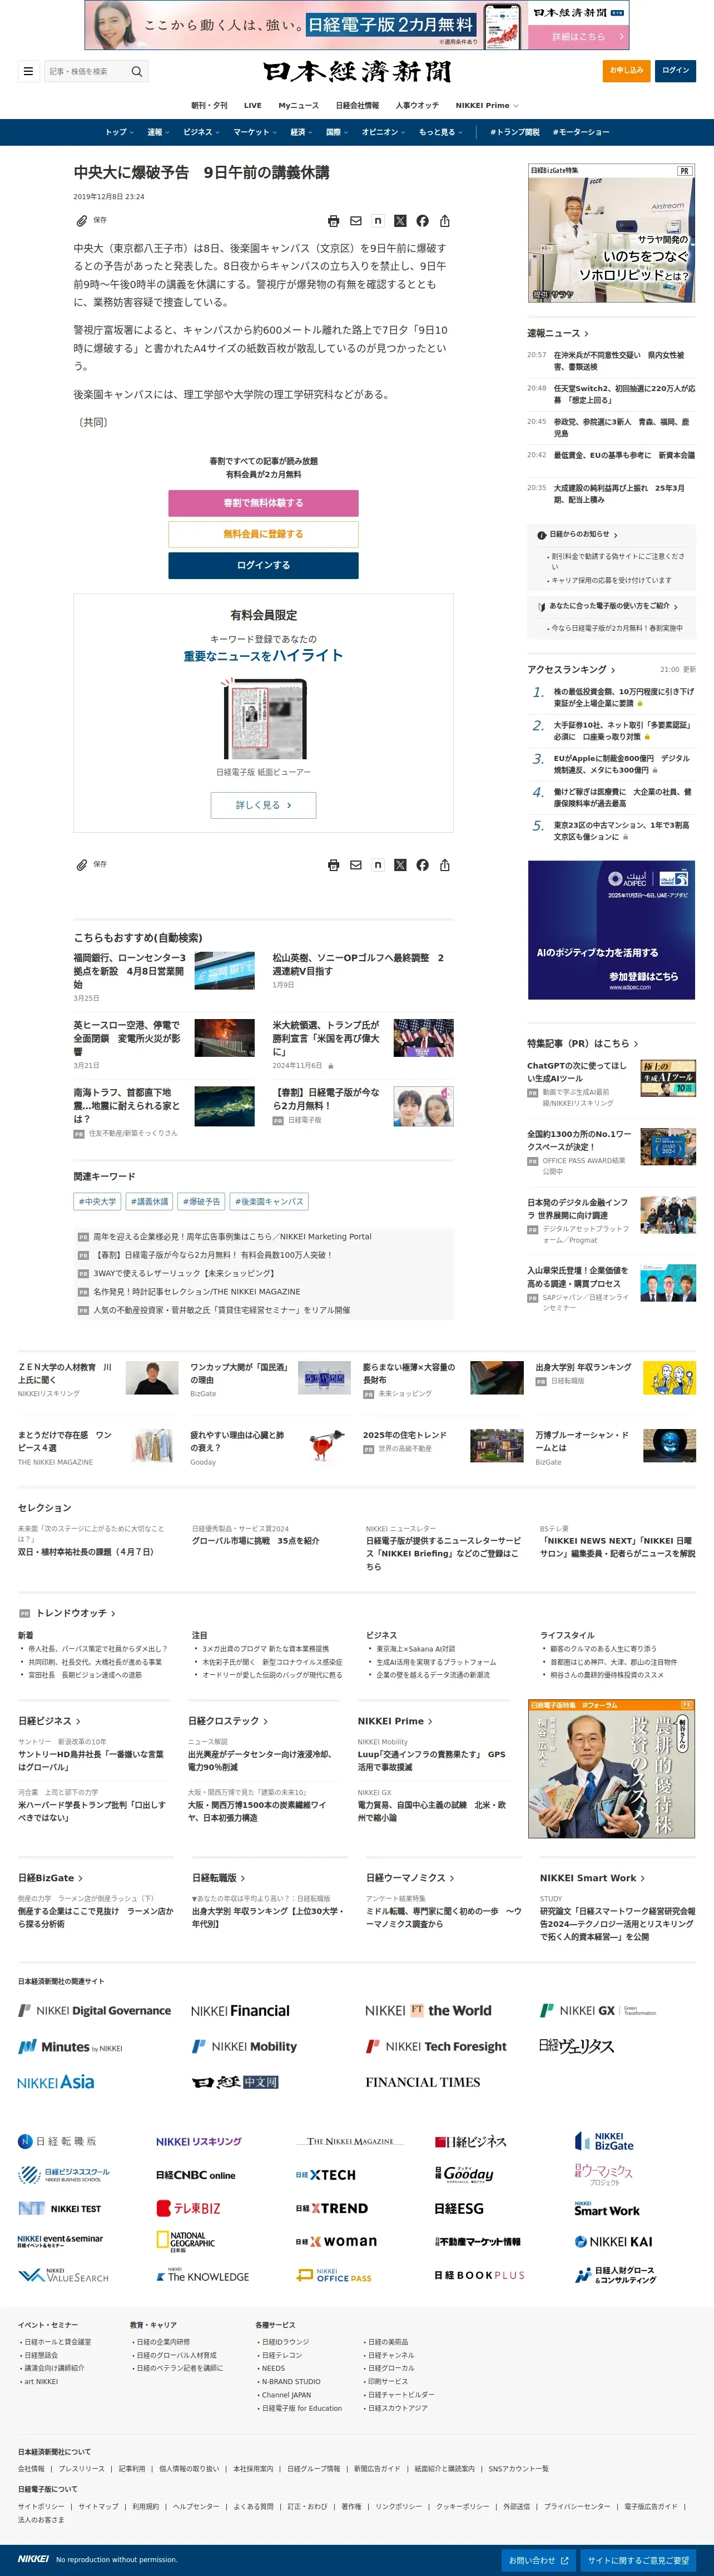Expand the もっと見る navigation dropdown
Screen dimensions: 714x2576
(x=441, y=132)
